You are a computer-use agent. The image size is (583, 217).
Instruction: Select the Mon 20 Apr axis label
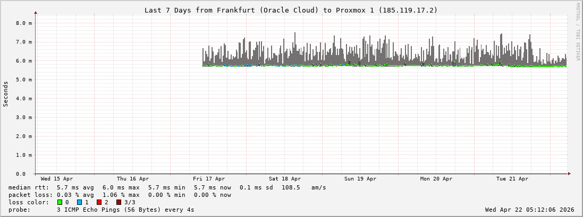click(436, 179)
